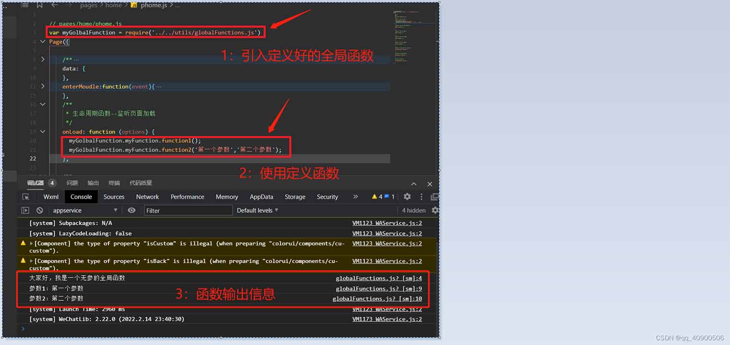The image size is (730, 345).
Task: Click the element inspector picker icon
Action: (x=26, y=197)
